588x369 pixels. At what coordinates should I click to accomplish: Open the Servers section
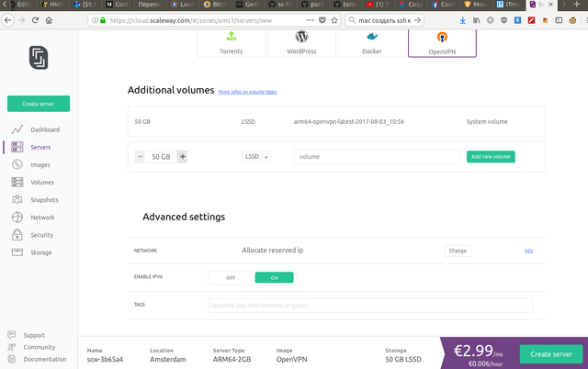[x=40, y=147]
